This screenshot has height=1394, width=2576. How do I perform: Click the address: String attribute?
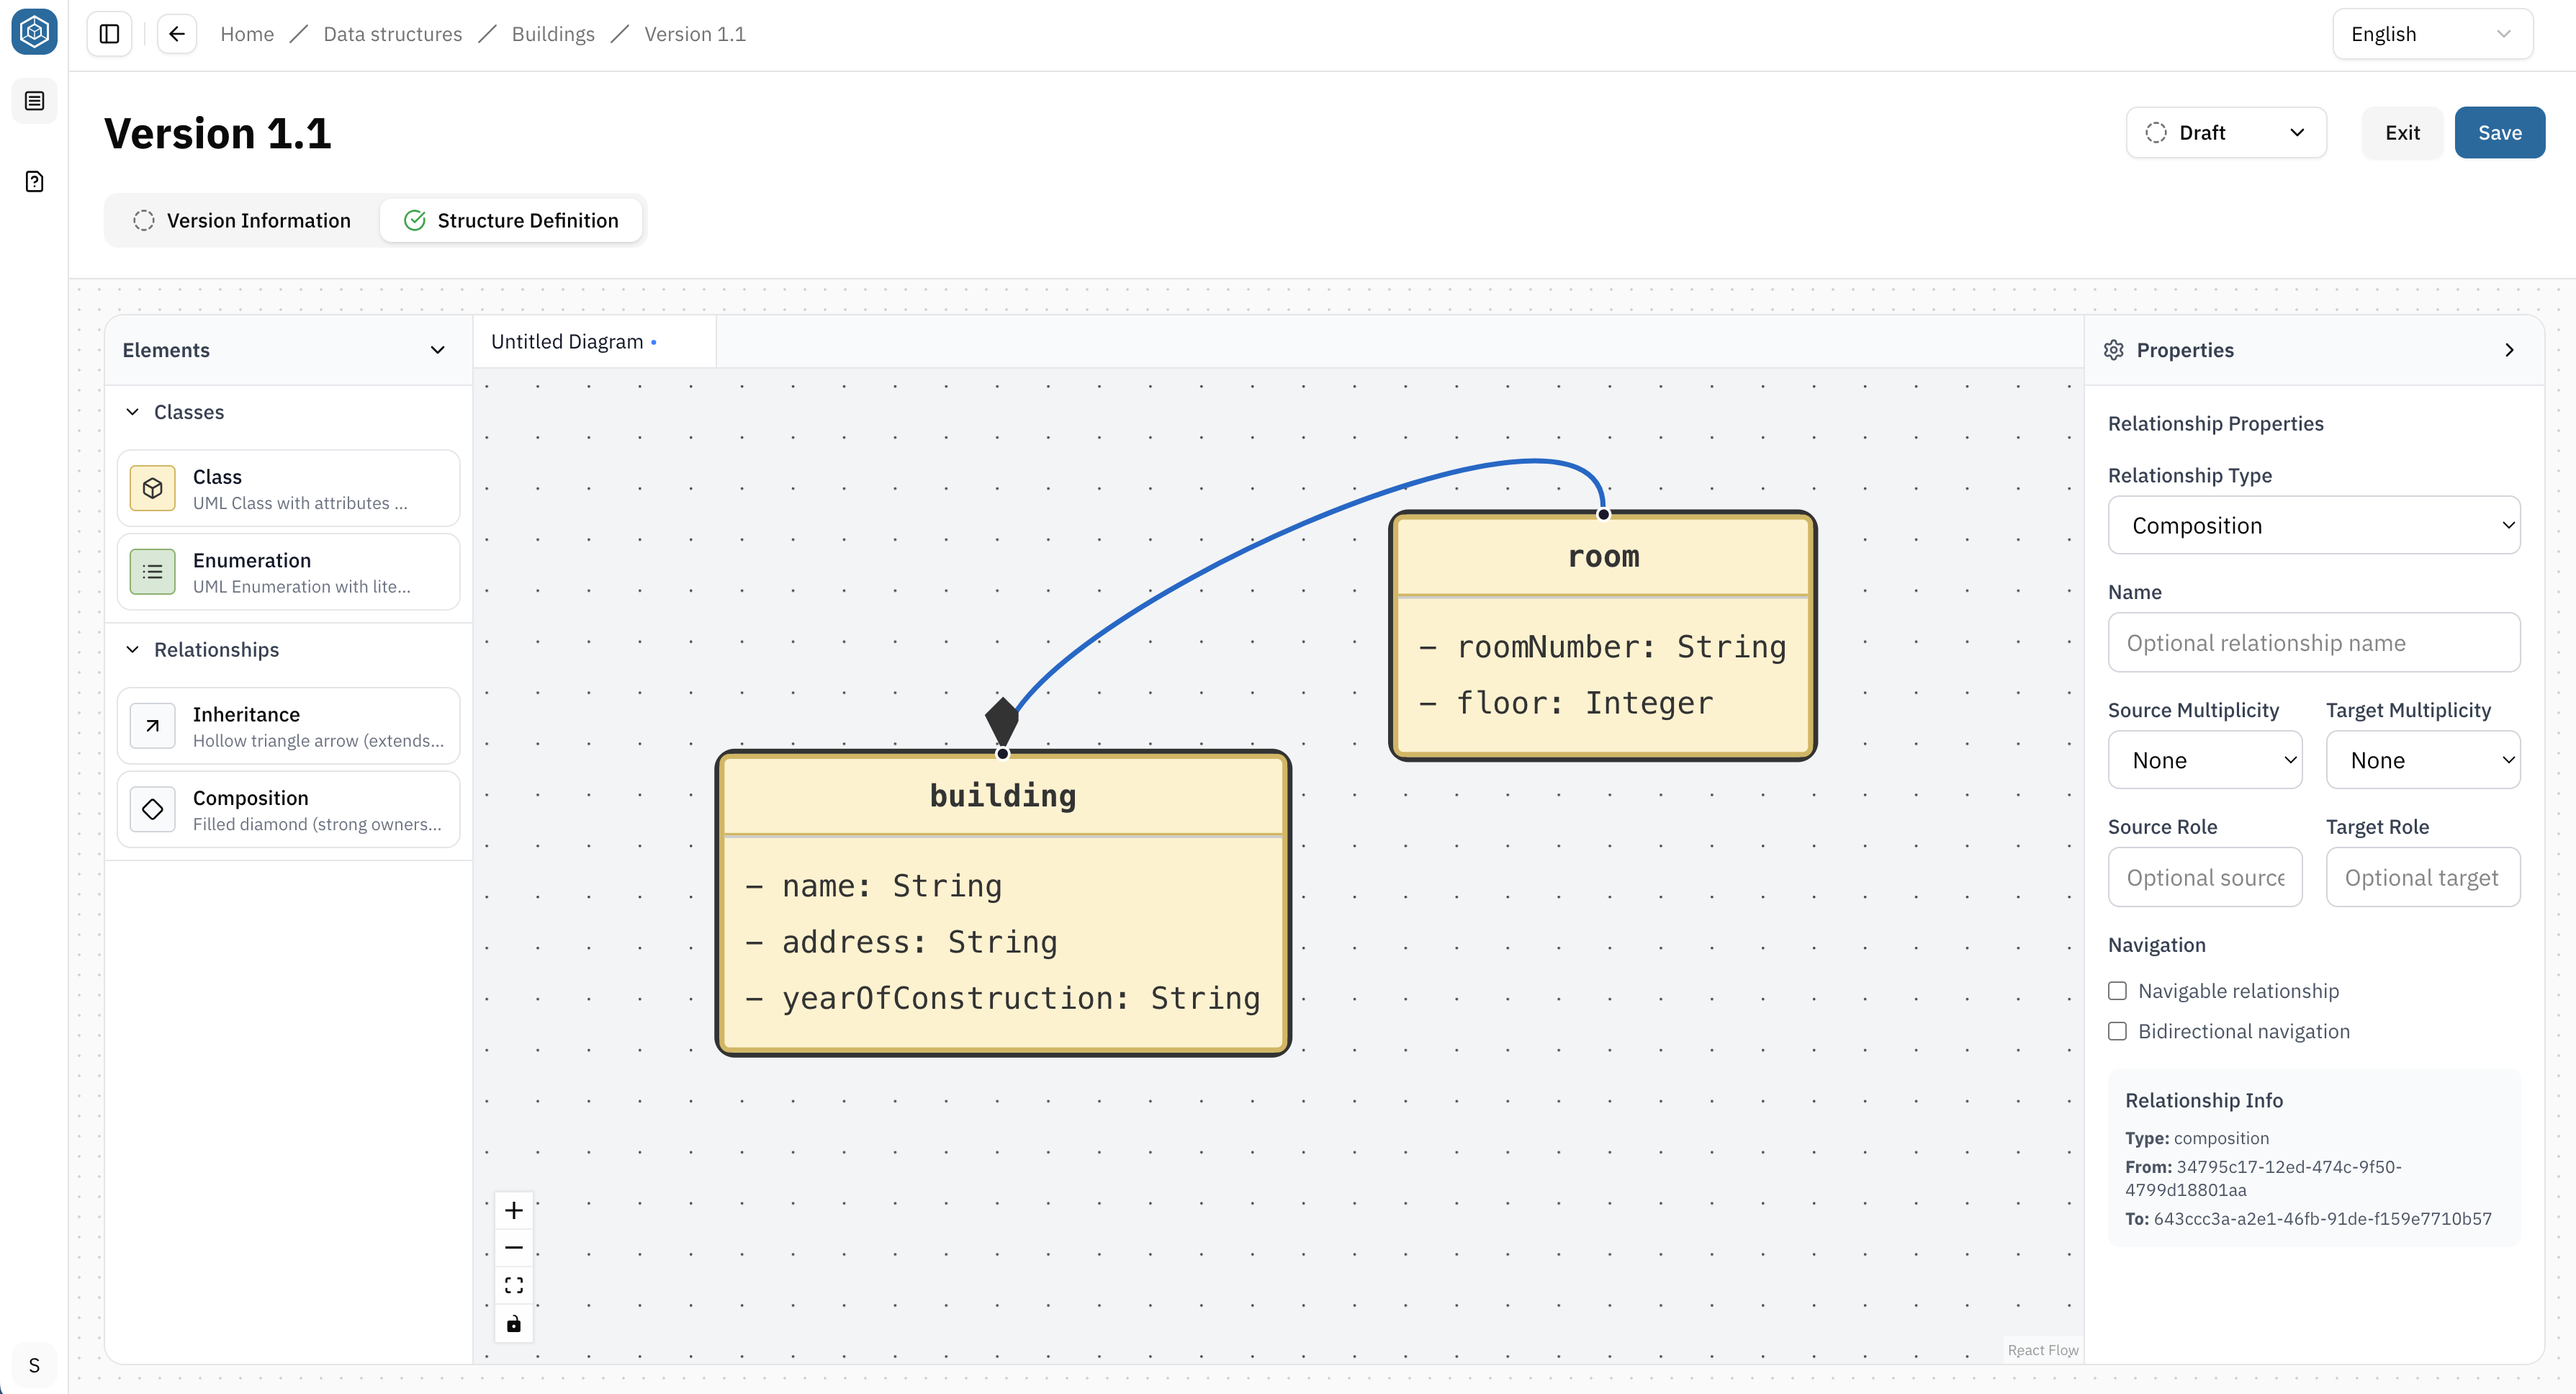coord(902,942)
